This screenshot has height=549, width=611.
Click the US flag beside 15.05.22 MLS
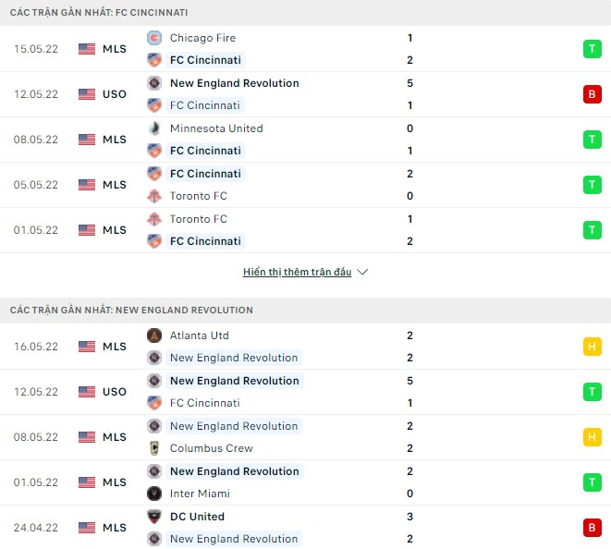coord(87,49)
